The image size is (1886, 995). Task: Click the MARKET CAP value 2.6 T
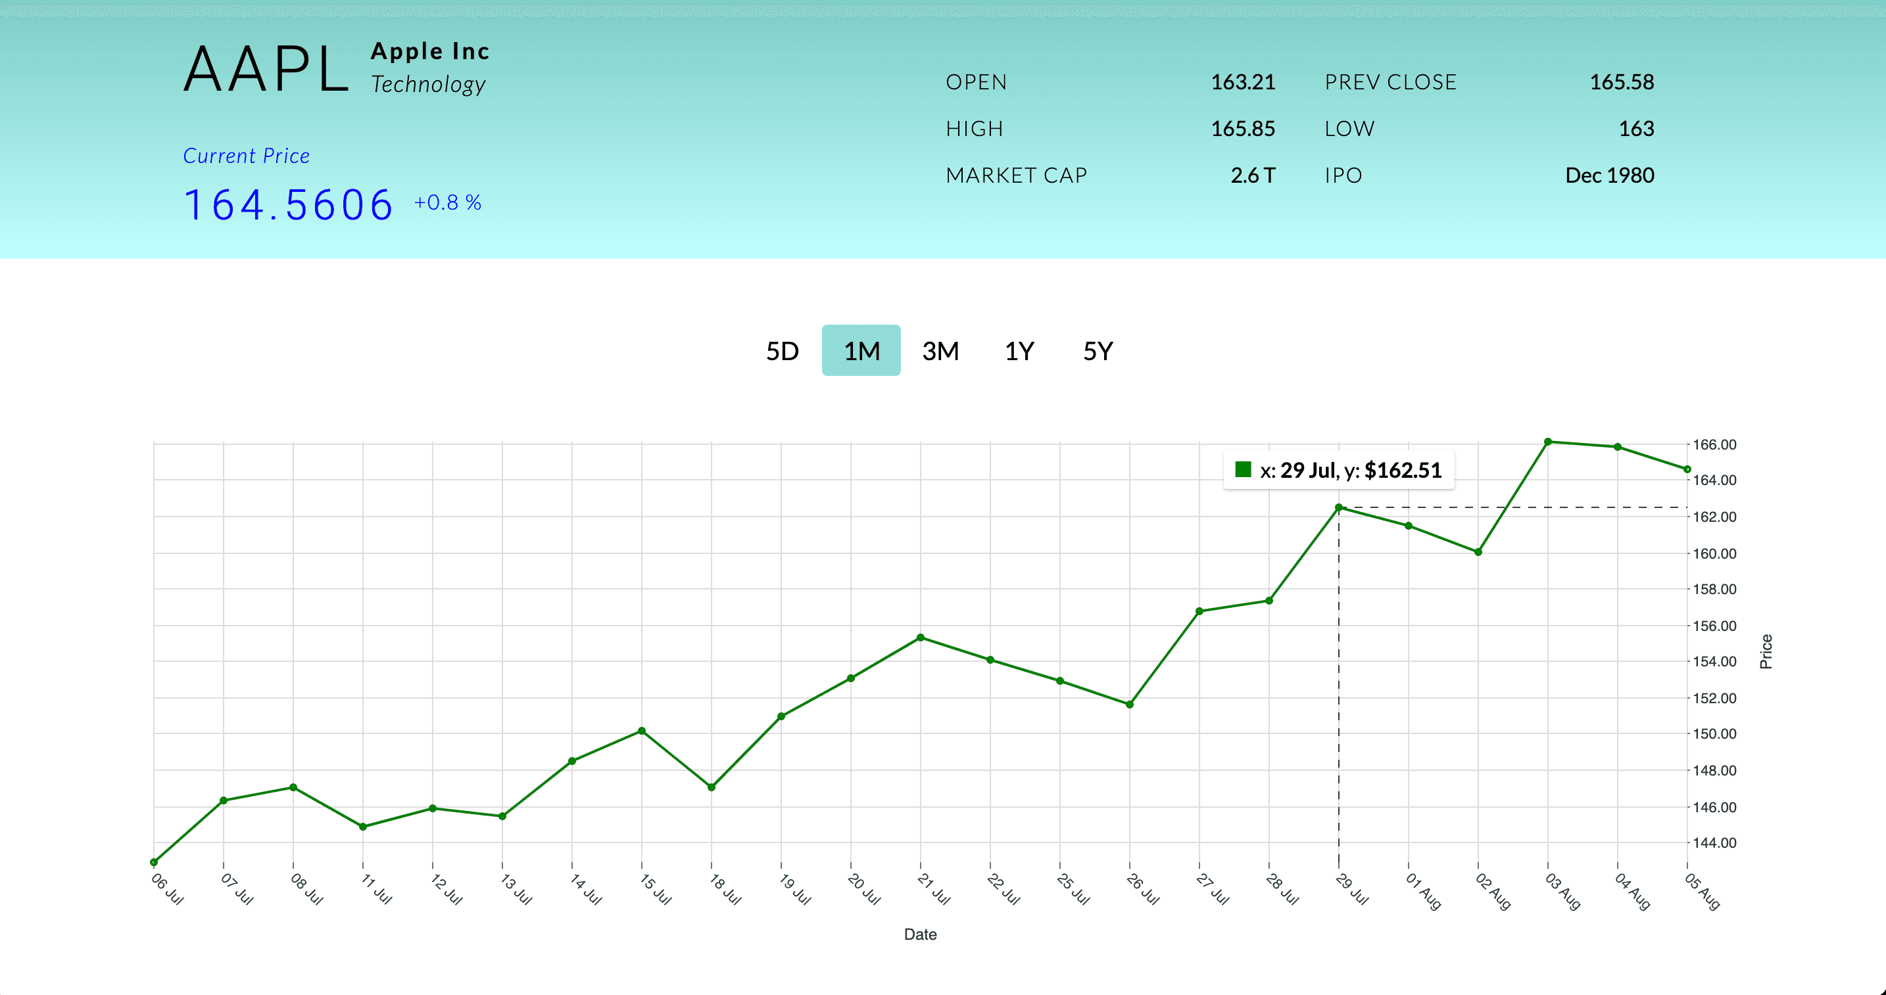pos(1253,175)
